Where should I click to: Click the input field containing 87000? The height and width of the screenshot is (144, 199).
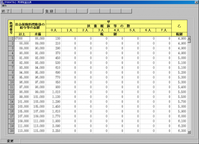click(x=22, y=39)
